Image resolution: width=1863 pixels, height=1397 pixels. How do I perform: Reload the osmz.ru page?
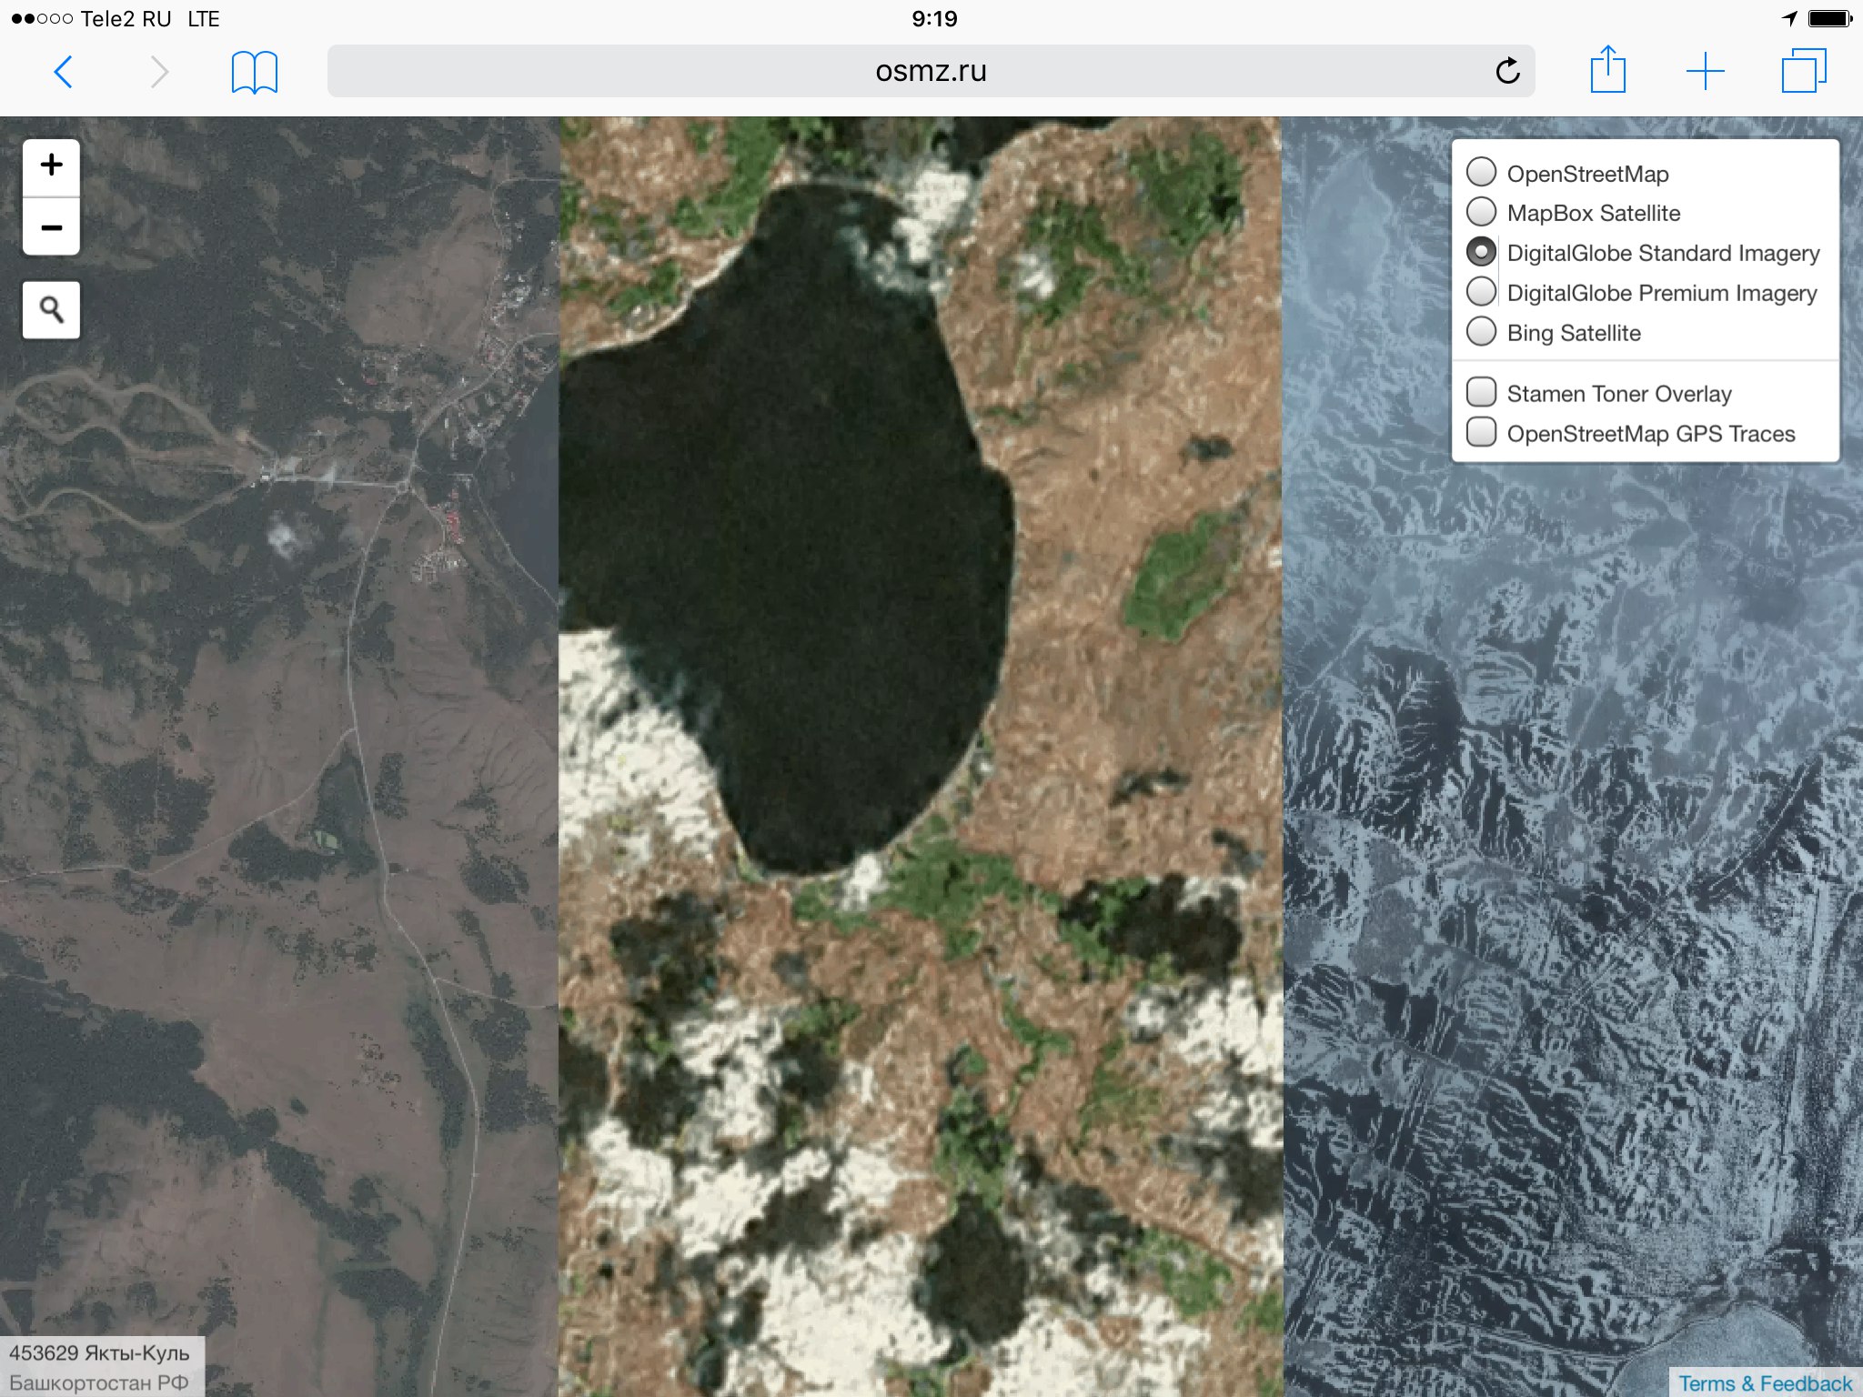pyautogui.click(x=1507, y=71)
